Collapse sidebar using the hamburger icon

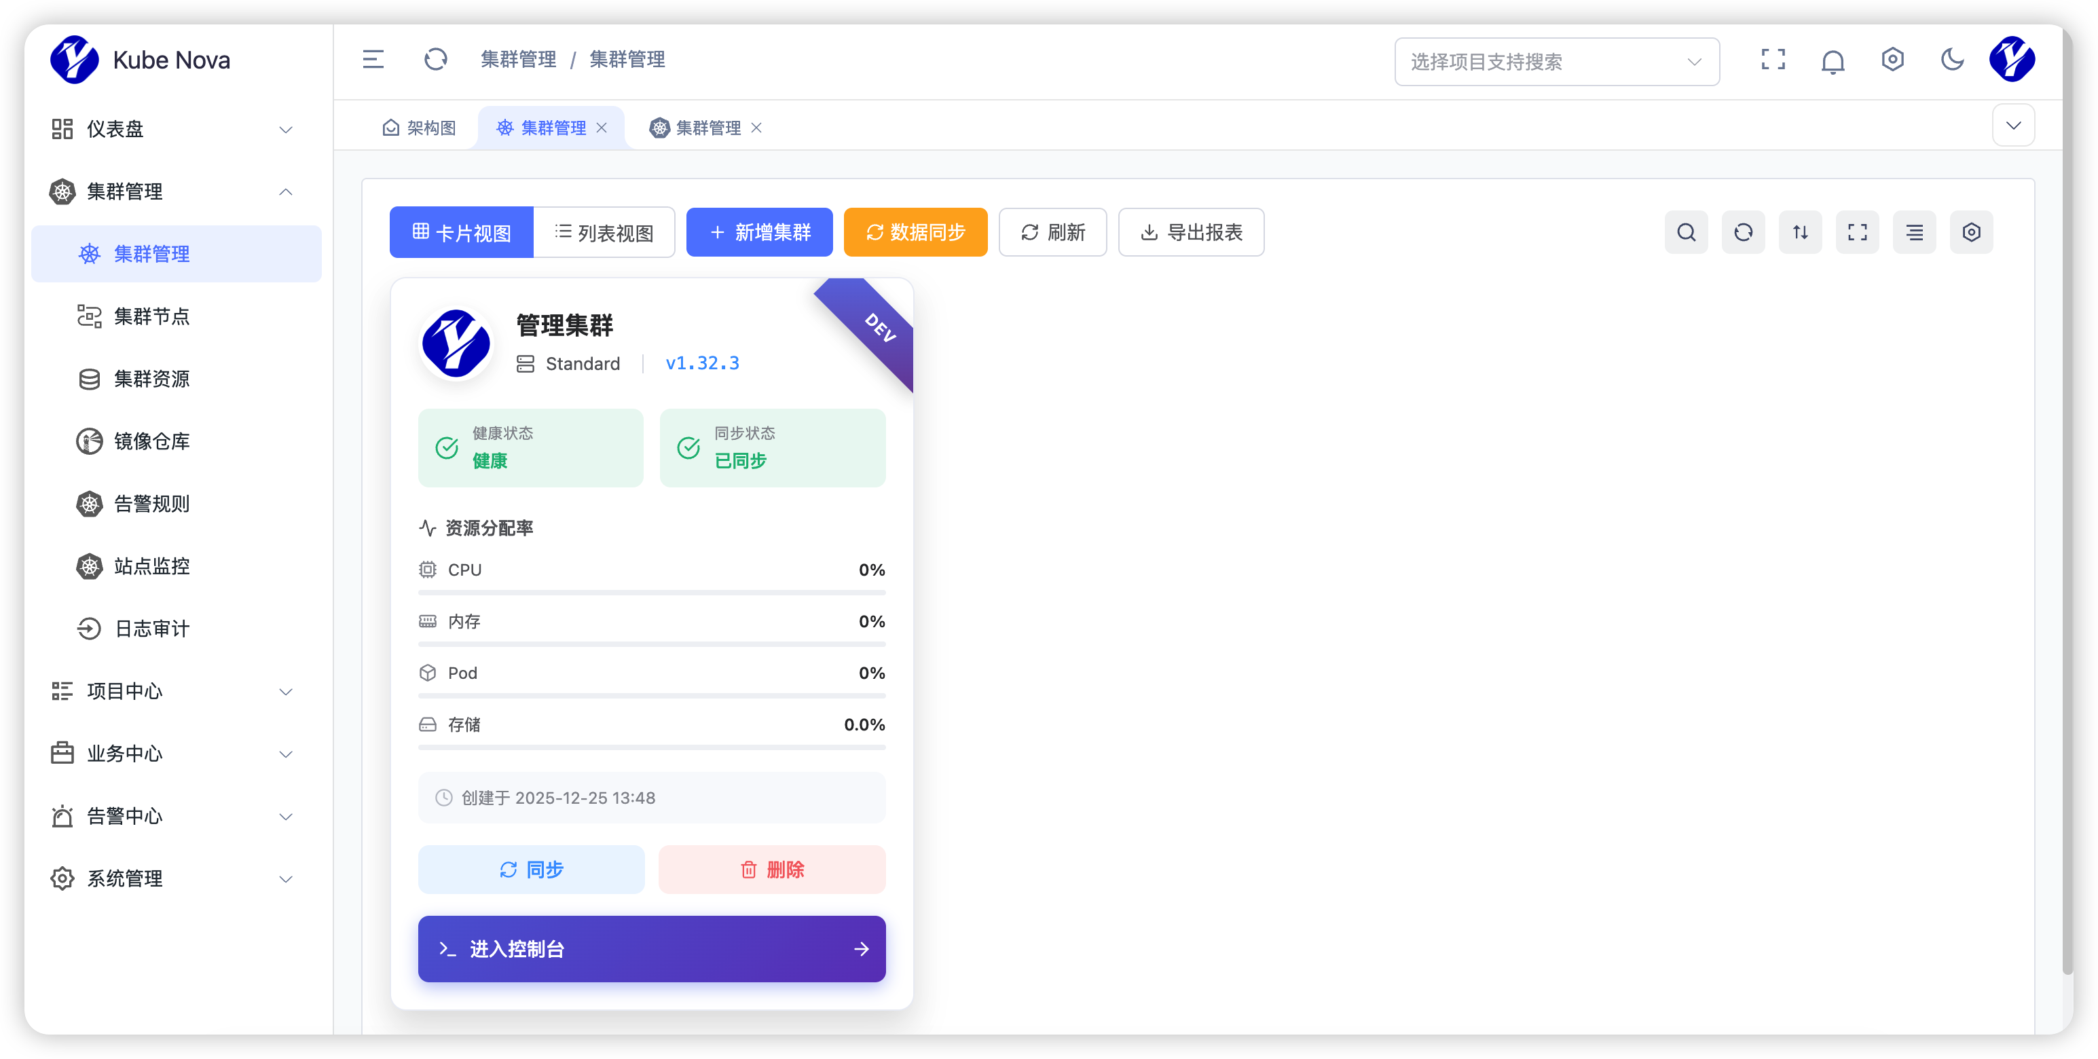pos(373,60)
